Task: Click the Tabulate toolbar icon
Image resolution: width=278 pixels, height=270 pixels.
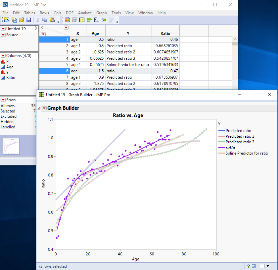Action: (75, 20)
